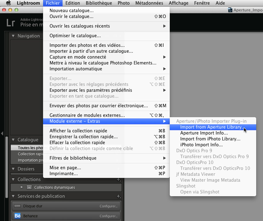Open the Importation automatique submenu
This screenshot has width=263, height=221.
click(106, 69)
